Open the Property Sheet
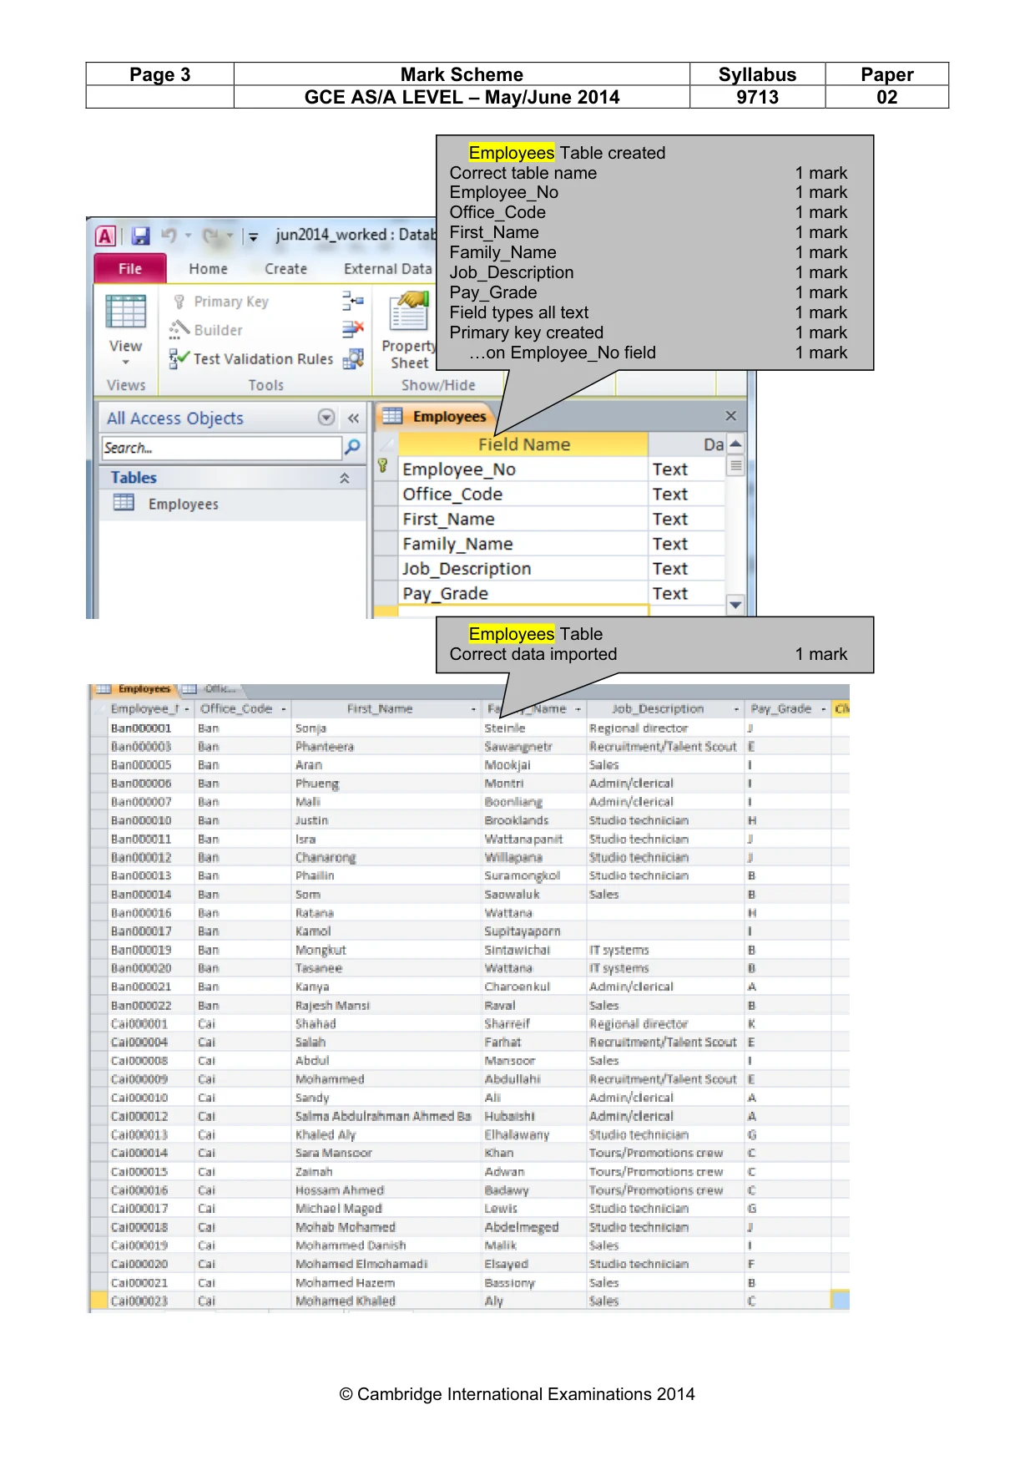Image resolution: width=1035 pixels, height=1466 pixels. [x=409, y=332]
